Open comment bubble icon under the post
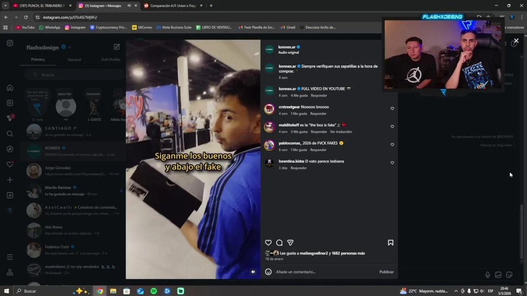Image resolution: width=527 pixels, height=296 pixels. click(279, 243)
